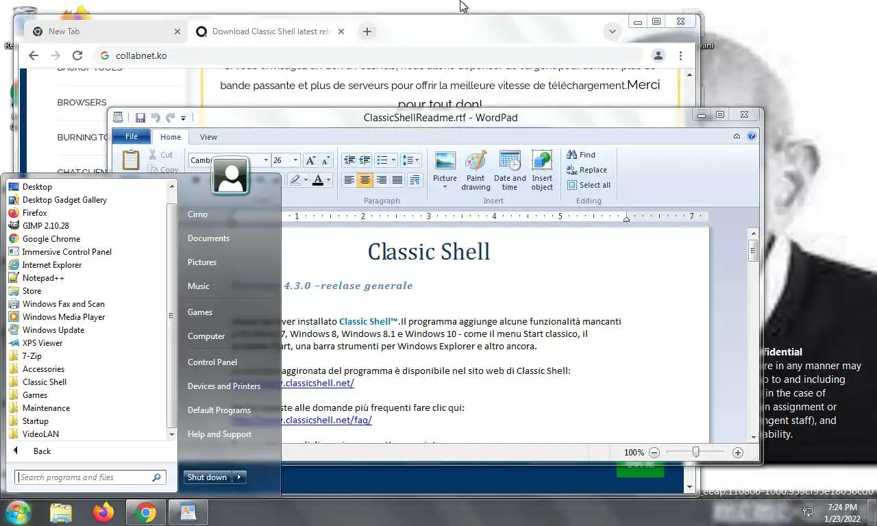Apply the text color A button

tap(318, 180)
